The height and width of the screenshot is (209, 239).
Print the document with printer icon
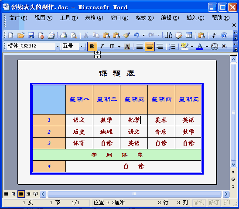pyautogui.click(x=64, y=35)
